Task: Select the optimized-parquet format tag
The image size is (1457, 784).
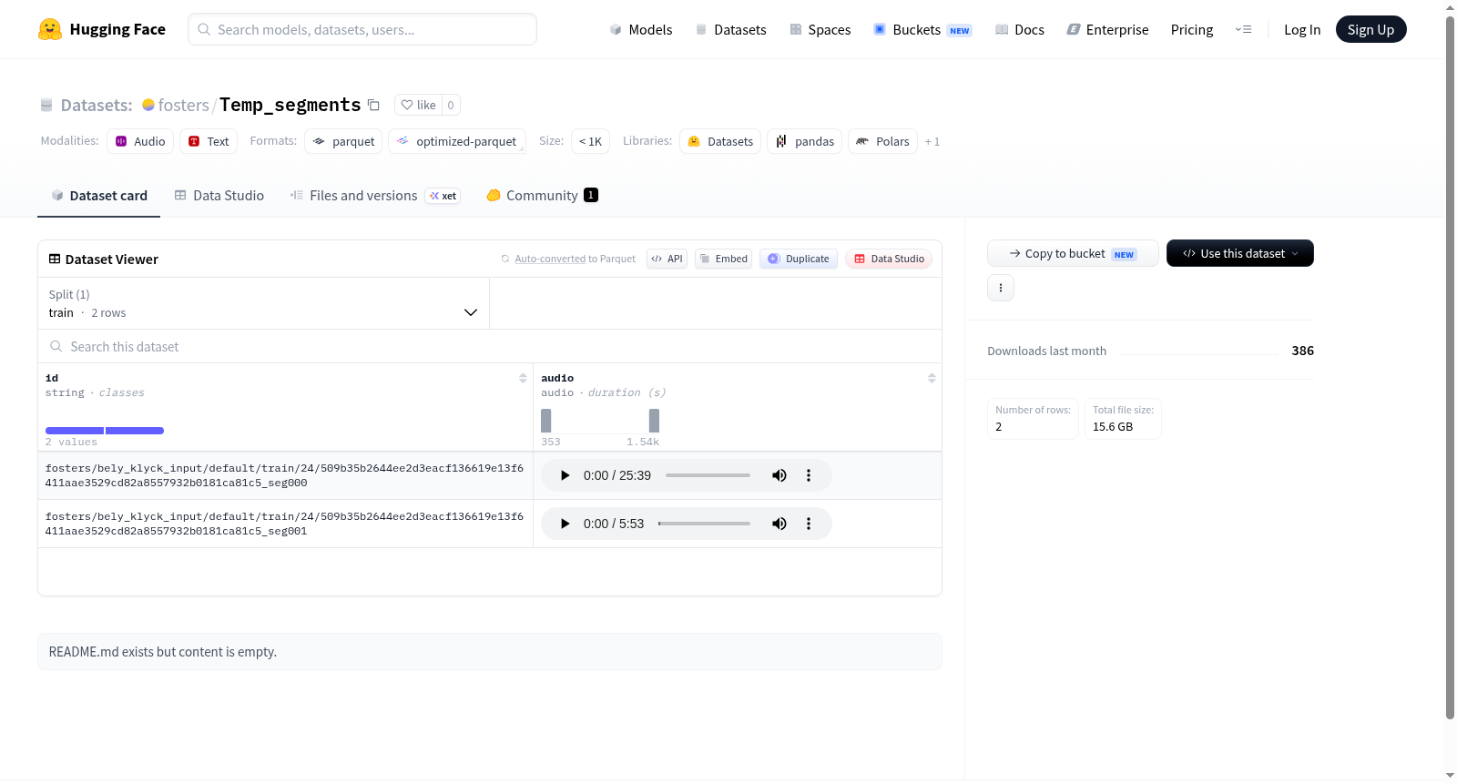Action: pos(457,141)
